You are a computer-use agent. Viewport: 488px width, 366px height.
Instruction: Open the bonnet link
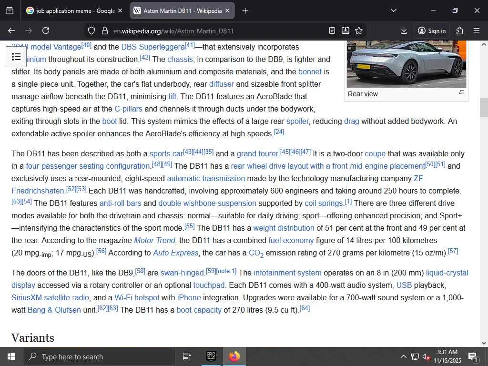[310, 71]
